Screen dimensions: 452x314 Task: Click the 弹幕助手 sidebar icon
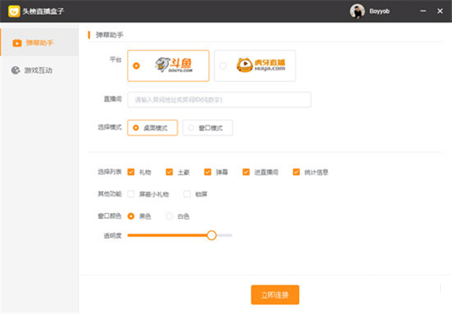(17, 43)
